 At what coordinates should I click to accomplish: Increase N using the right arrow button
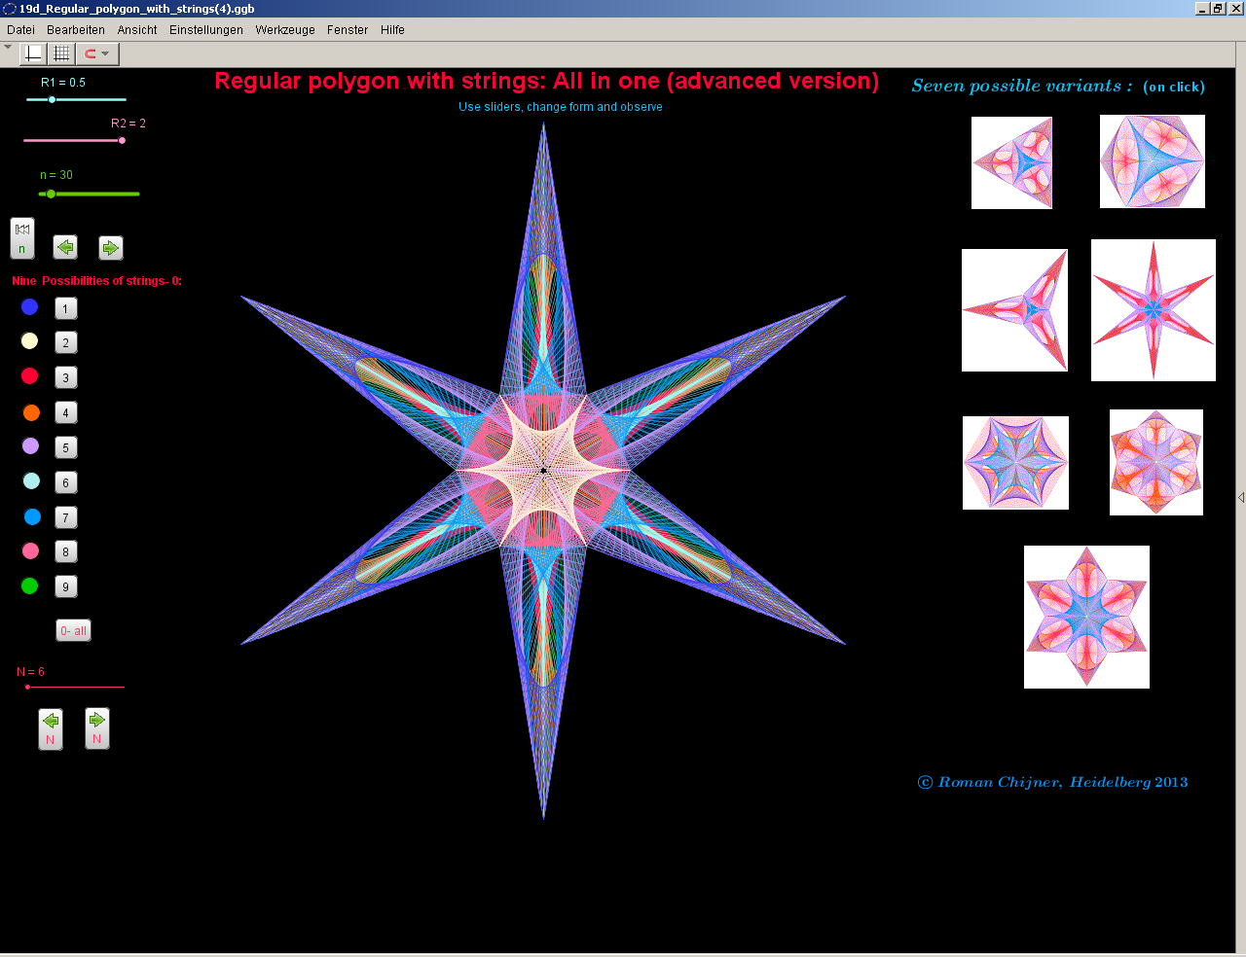coord(97,728)
